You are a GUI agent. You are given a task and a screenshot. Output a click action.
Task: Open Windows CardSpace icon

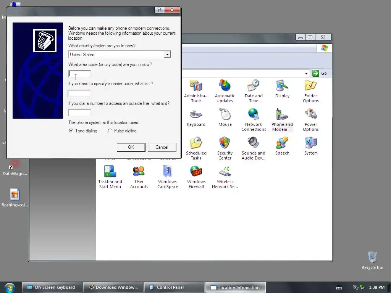(167, 177)
